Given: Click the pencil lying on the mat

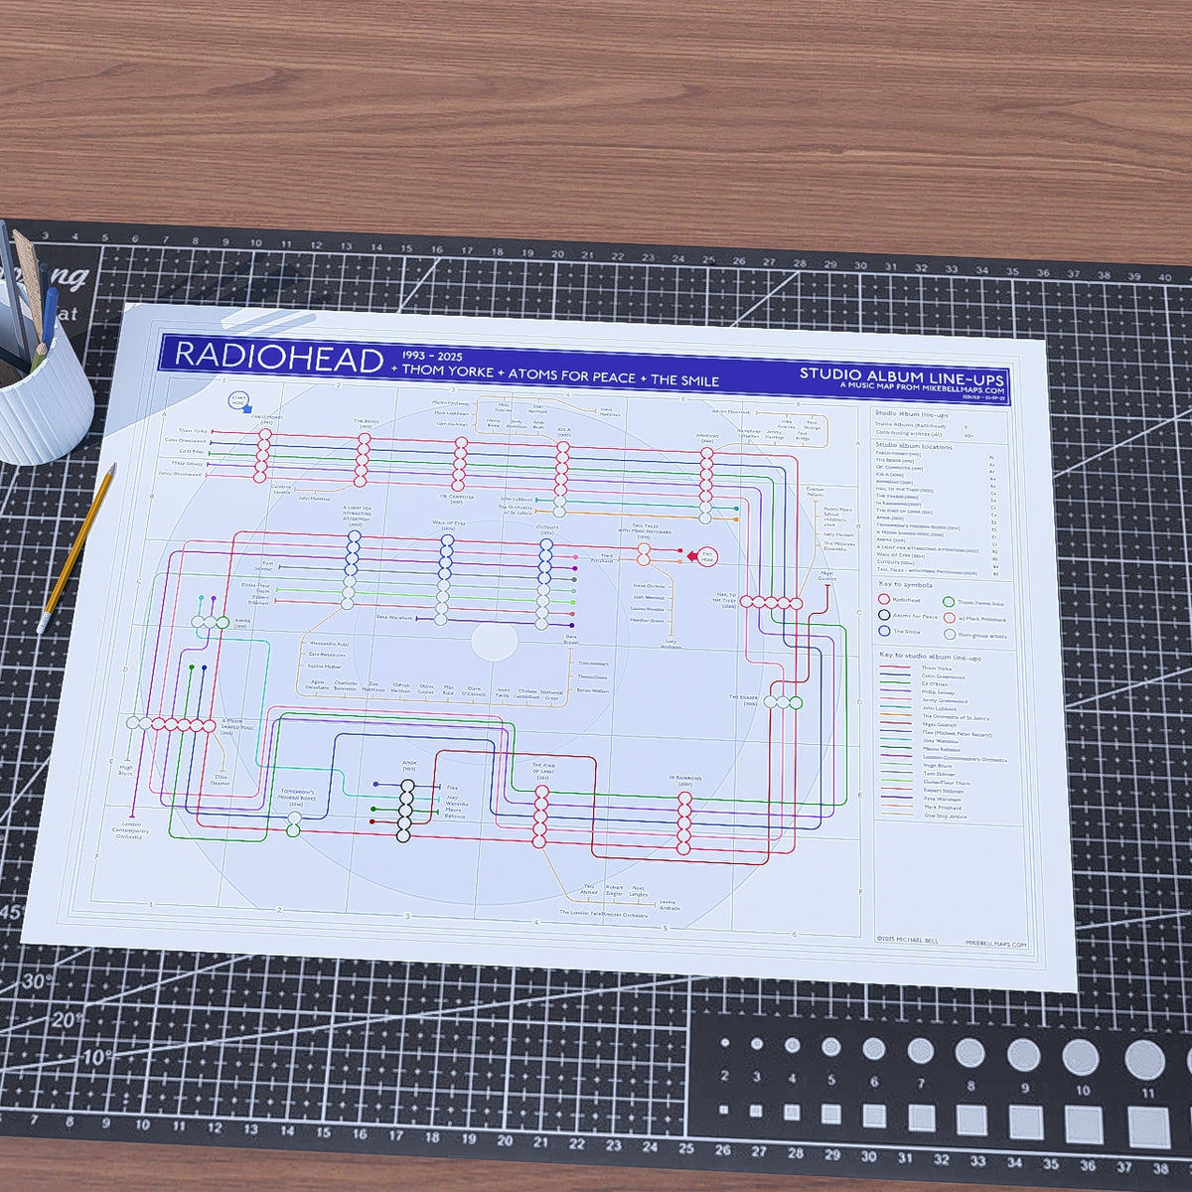Looking at the screenshot, I should pos(76,548).
